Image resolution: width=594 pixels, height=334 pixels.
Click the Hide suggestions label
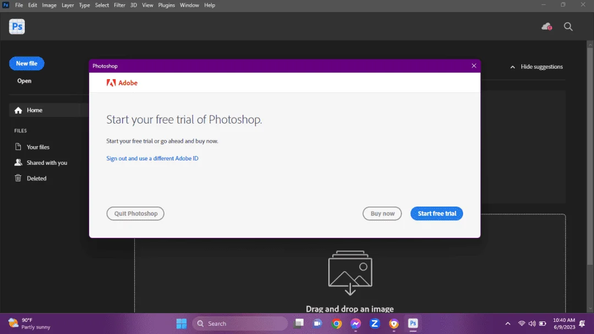tap(542, 66)
